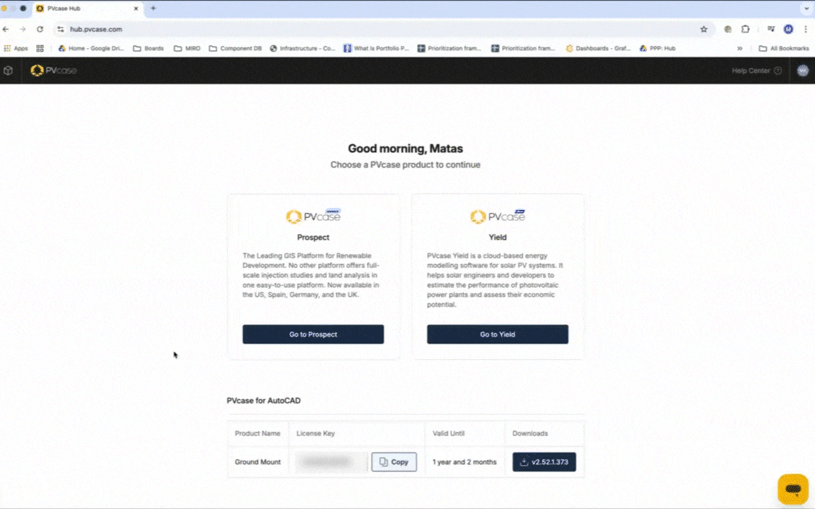Open Home - Google Drive bookmark
This screenshot has height=509, width=815.
point(91,48)
